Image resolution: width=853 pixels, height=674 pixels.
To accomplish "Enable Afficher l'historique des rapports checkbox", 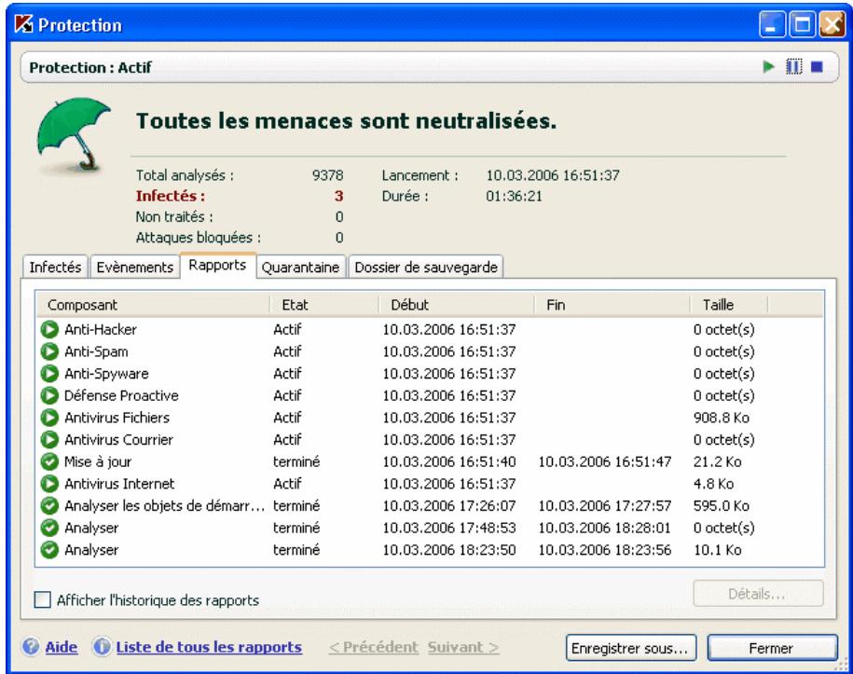I will [43, 600].
